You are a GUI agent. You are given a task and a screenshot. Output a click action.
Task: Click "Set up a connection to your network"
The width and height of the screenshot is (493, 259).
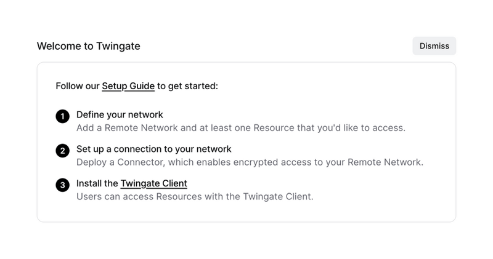[153, 149]
